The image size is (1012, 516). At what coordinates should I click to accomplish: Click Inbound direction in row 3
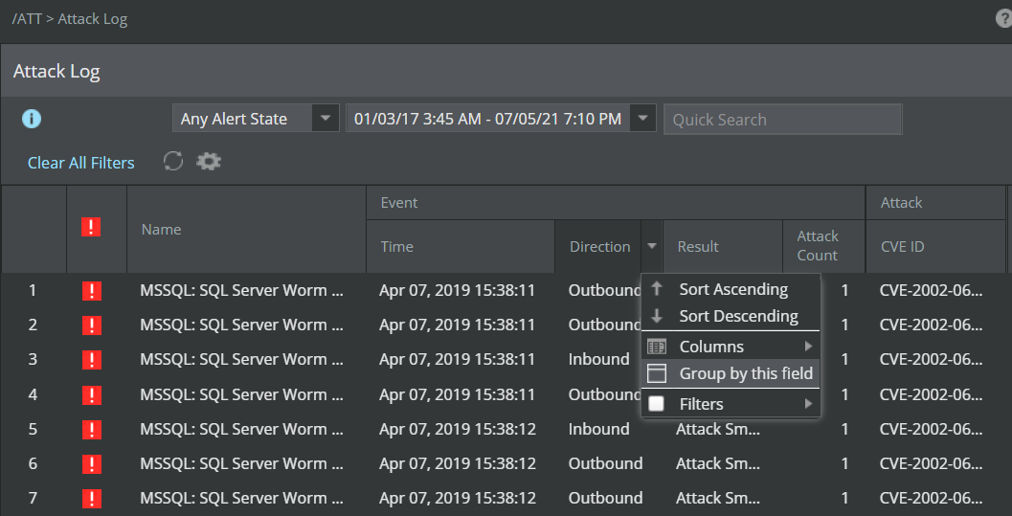[598, 359]
